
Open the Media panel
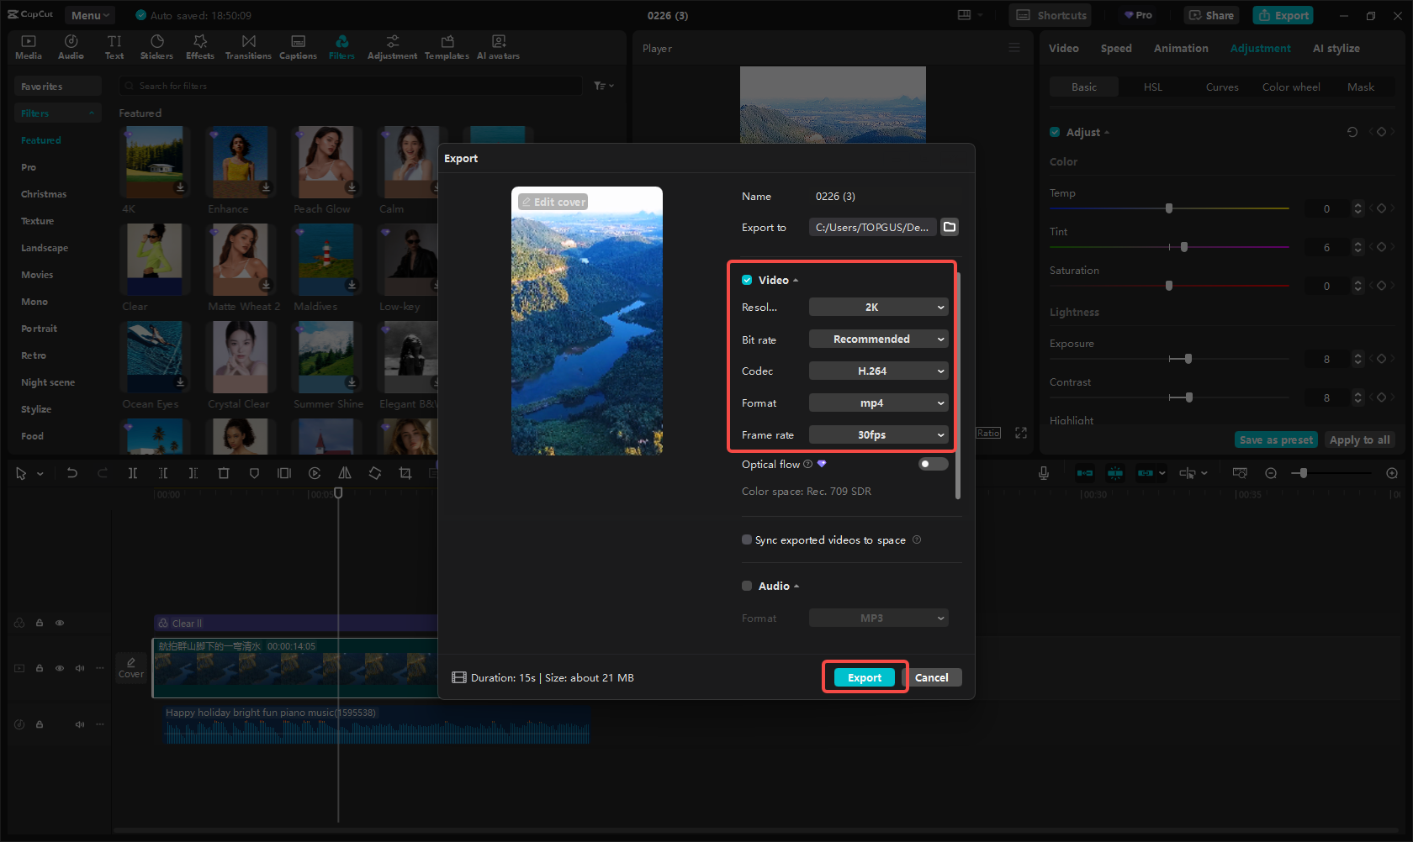28,46
